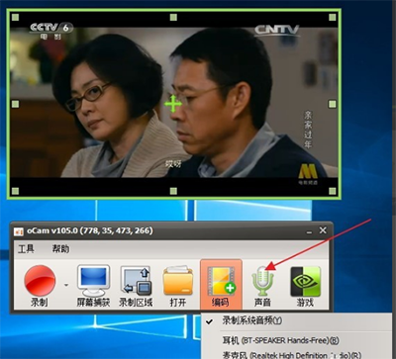Screen dimensions: 396x359
Task: Select 耳机 BT-SPEAKER Hands-Free audio device
Action: coord(281,340)
